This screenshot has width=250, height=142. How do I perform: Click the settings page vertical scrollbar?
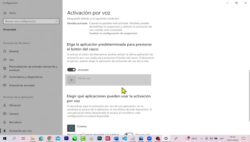(249, 96)
